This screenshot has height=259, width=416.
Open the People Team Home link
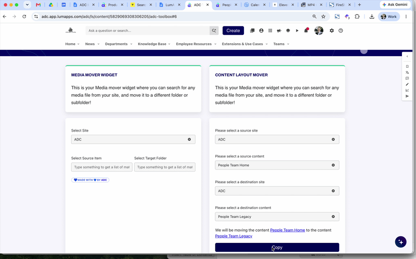tap(288, 230)
